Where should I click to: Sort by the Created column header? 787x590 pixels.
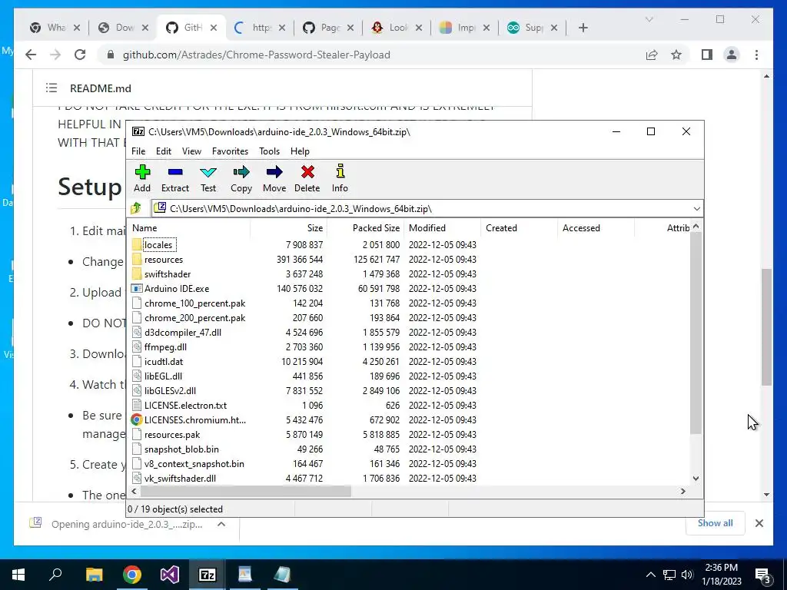coord(520,227)
